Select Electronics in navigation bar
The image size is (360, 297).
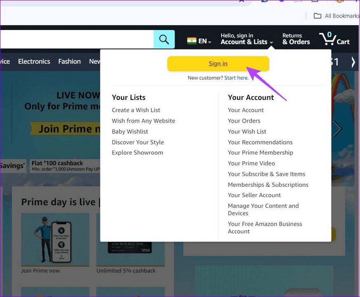pyautogui.click(x=34, y=61)
